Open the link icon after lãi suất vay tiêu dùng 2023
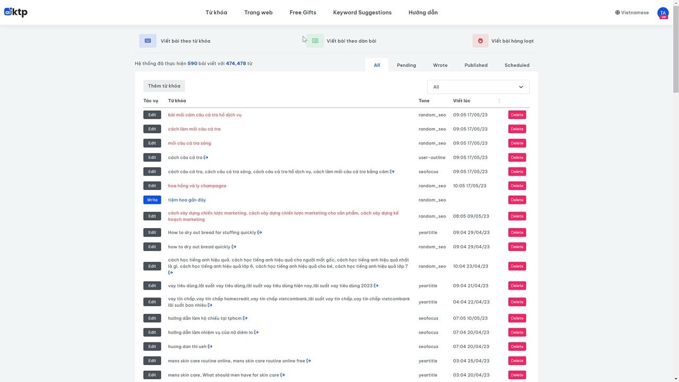 [x=377, y=285]
